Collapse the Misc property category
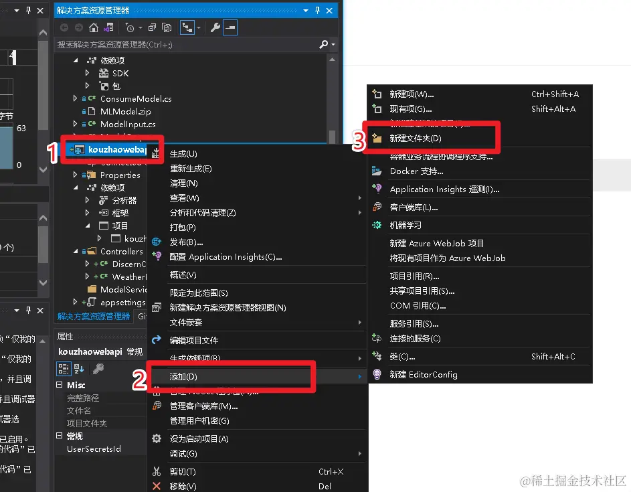Image resolution: width=631 pixels, height=492 pixels. point(59,384)
